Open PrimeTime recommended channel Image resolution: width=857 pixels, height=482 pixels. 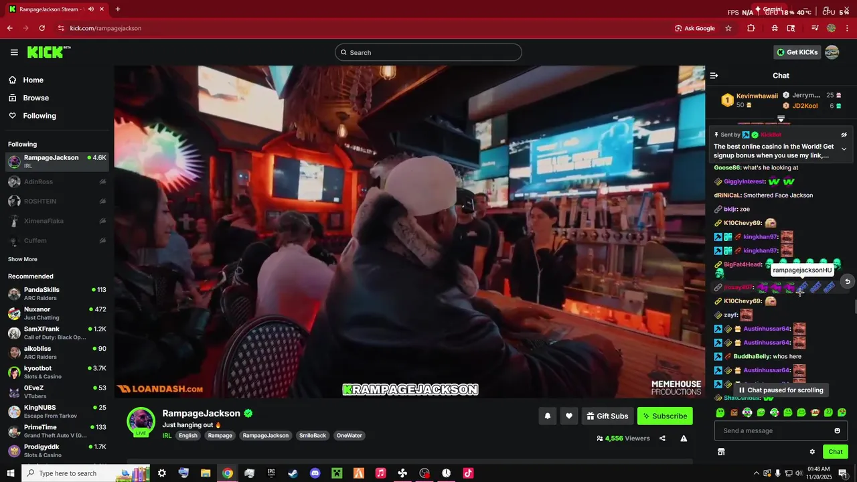click(x=57, y=430)
